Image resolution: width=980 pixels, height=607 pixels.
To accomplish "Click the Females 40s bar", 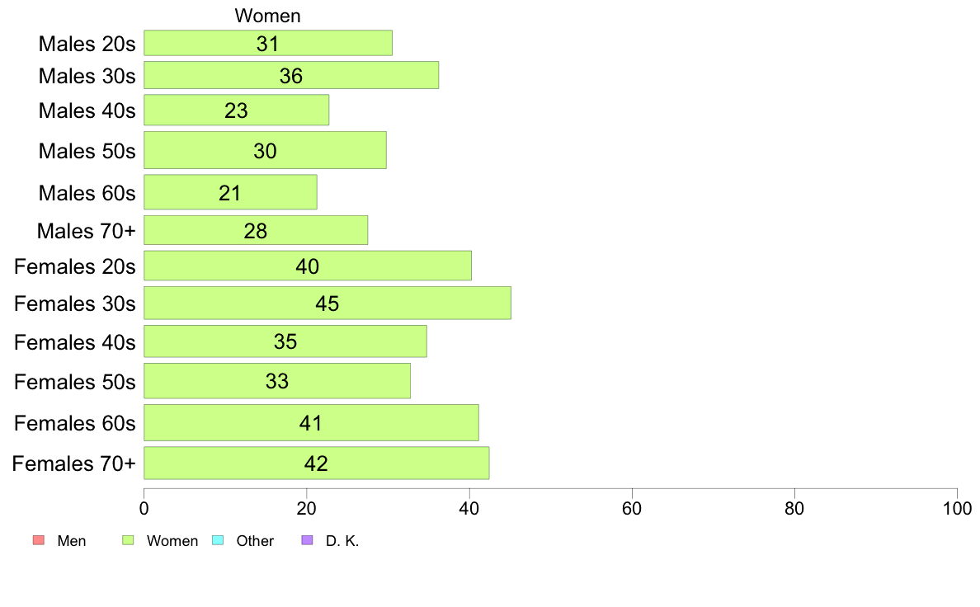I will (x=285, y=341).
